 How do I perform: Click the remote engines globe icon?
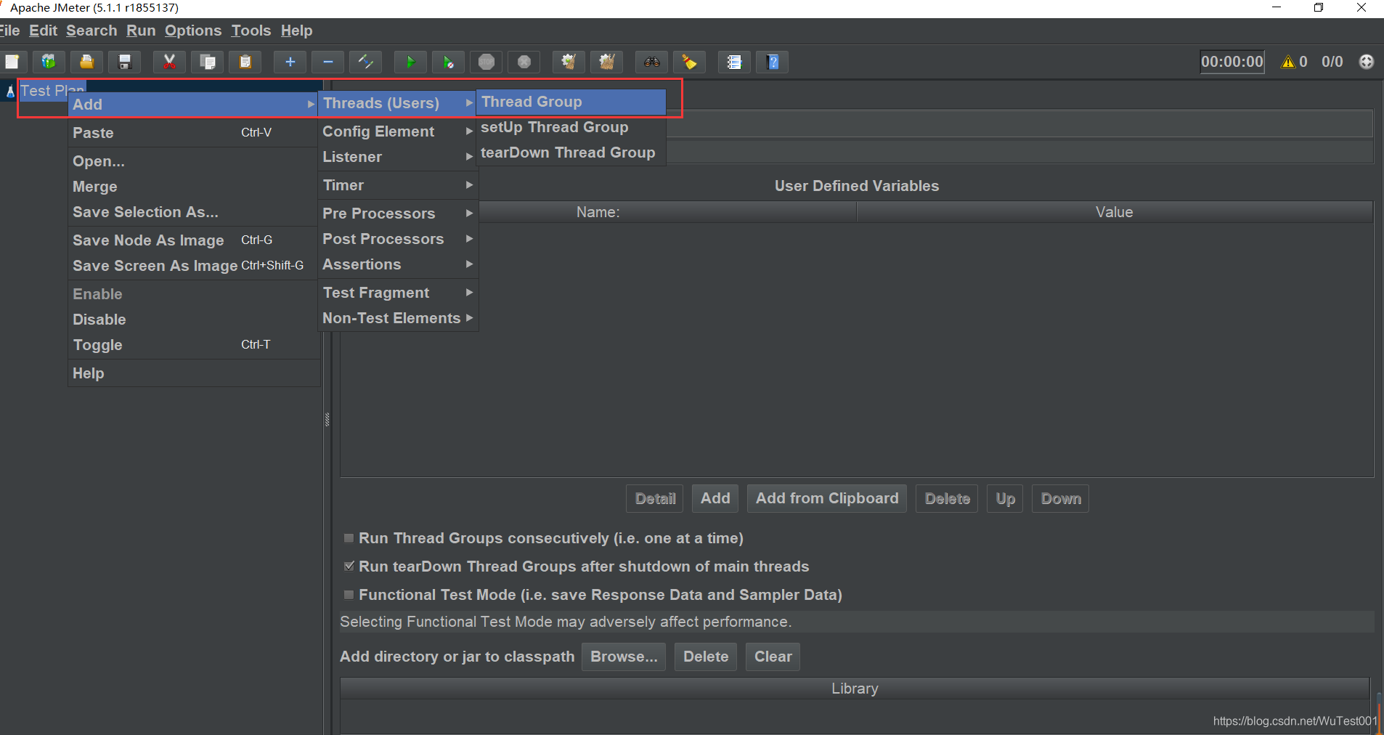1366,62
